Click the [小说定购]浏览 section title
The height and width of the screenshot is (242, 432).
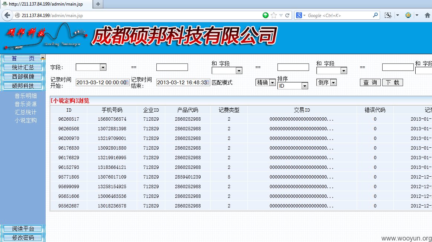70,101
